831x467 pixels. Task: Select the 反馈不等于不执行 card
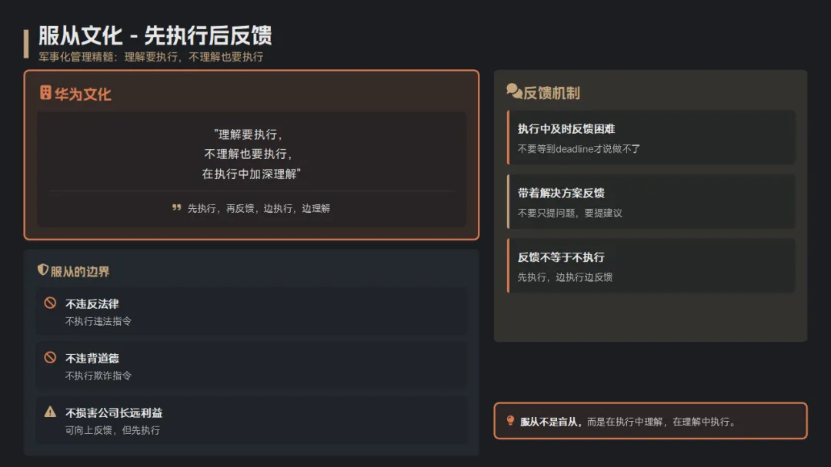point(651,266)
